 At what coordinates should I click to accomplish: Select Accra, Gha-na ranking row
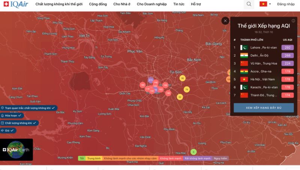(x=264, y=71)
